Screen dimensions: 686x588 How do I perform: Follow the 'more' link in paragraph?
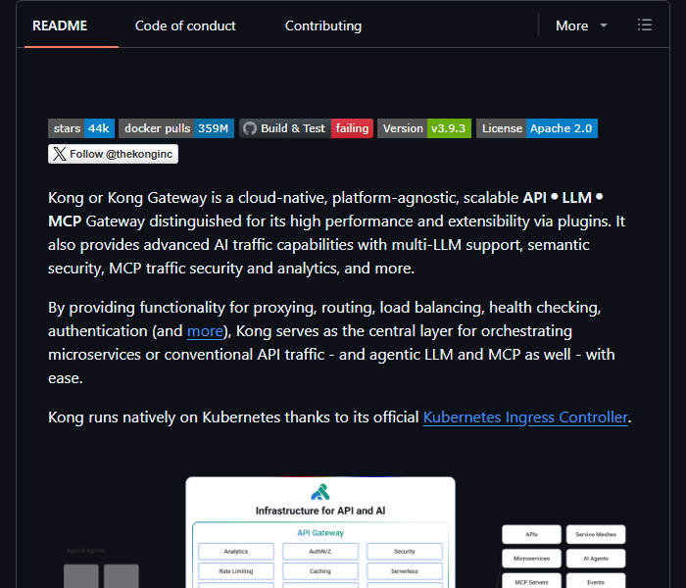coord(205,331)
